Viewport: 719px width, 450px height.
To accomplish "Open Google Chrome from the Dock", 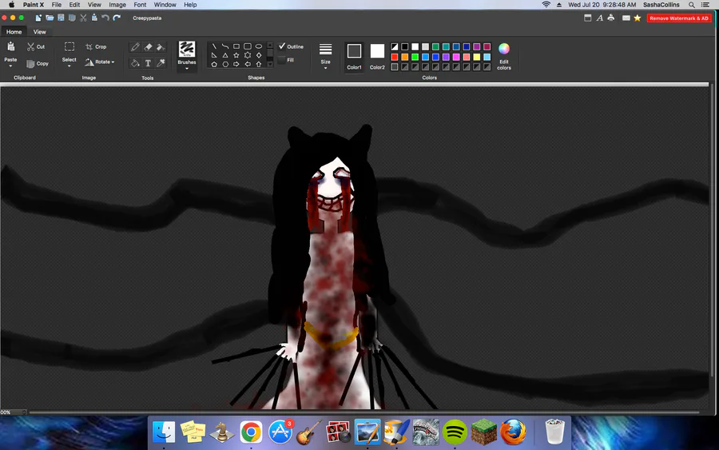I will [x=251, y=432].
